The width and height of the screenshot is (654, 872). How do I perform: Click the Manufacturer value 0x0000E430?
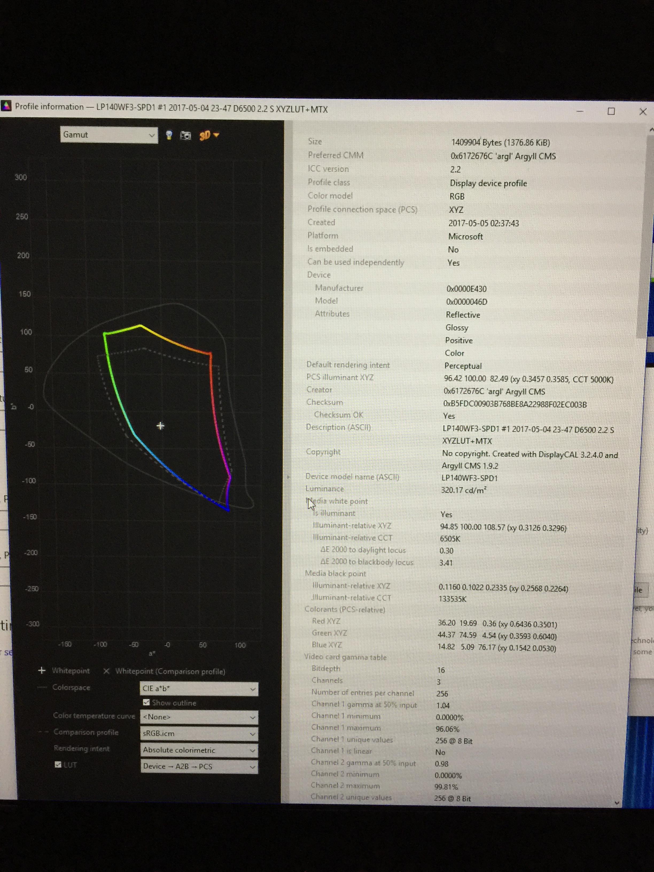(466, 289)
